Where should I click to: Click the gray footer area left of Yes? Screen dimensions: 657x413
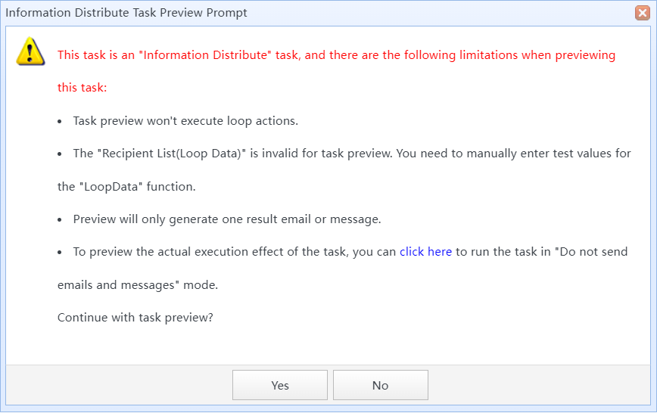tap(119, 385)
